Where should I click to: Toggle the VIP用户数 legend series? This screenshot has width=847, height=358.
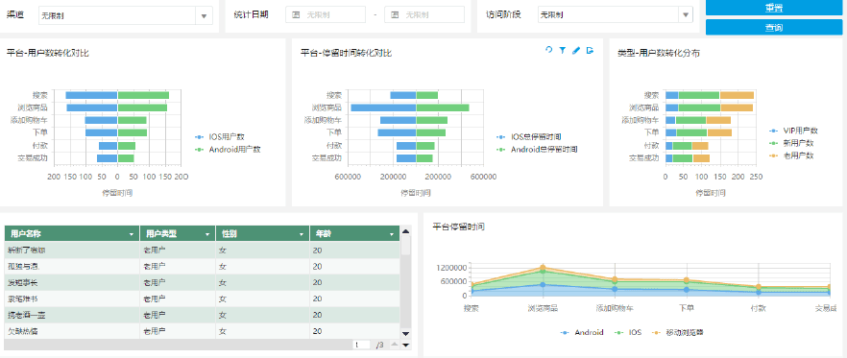(793, 131)
